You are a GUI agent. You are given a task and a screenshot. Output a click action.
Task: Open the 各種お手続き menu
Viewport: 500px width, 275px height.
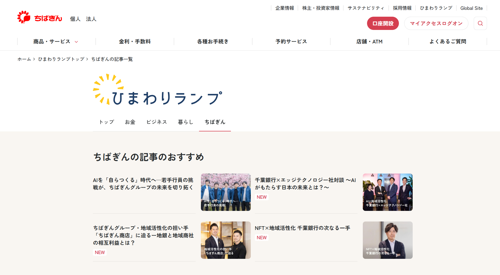click(213, 42)
